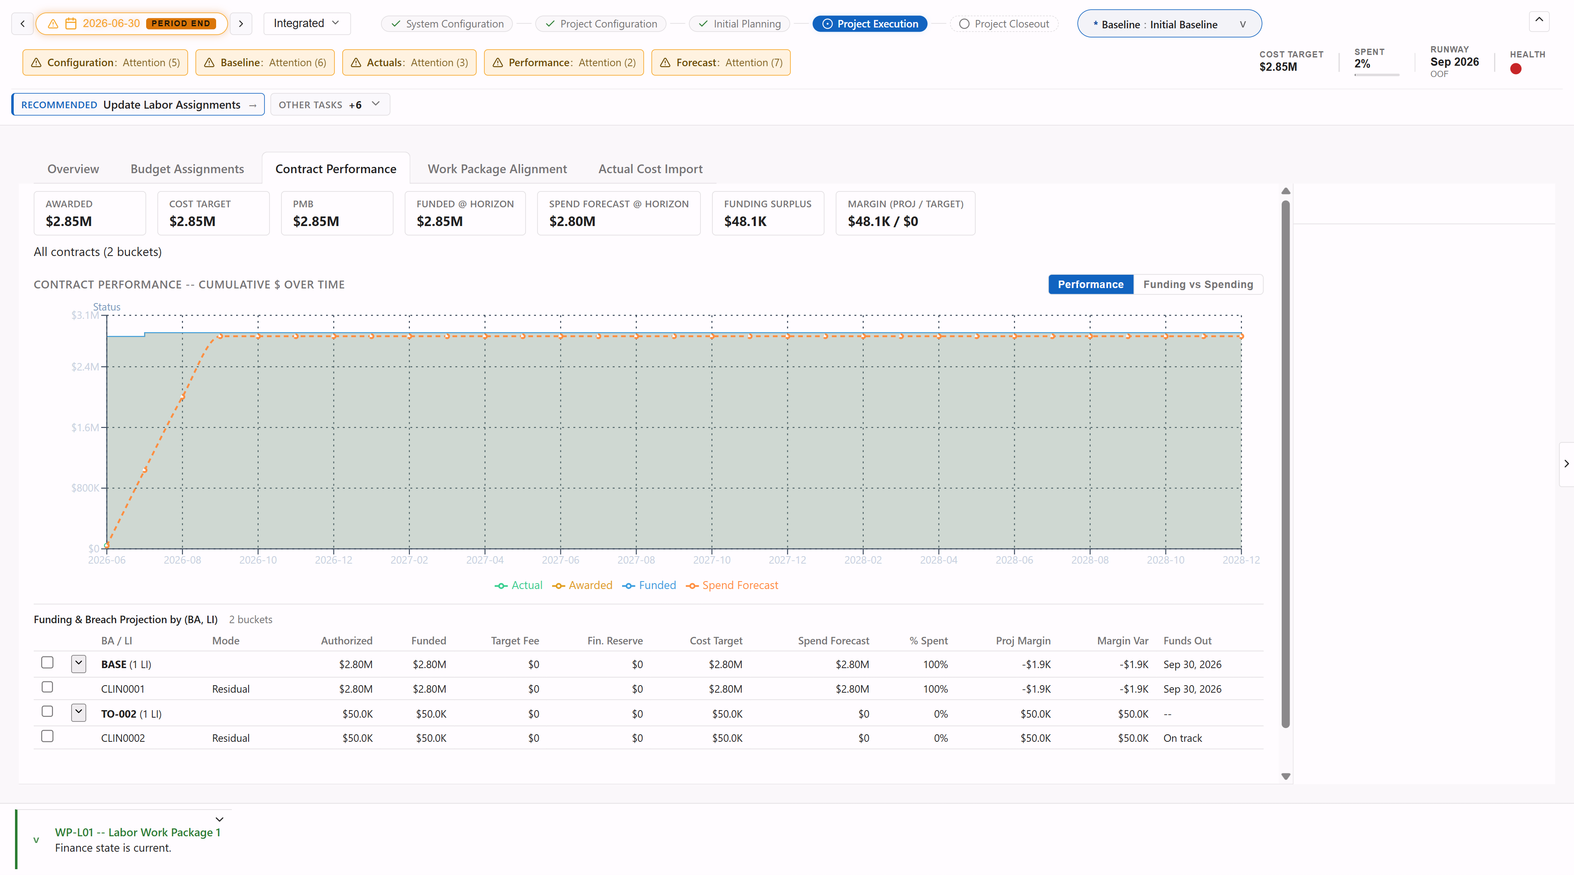1574x875 pixels.
Task: Toggle Funded series in chart legend
Action: tap(649, 585)
